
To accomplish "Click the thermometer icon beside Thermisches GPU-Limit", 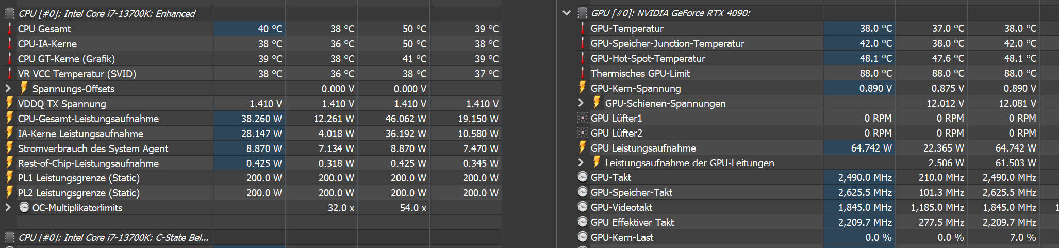I will 583,73.
